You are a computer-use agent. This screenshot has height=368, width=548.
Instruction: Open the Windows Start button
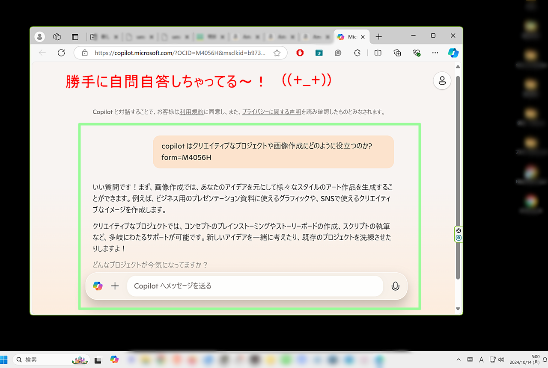pos(4,359)
